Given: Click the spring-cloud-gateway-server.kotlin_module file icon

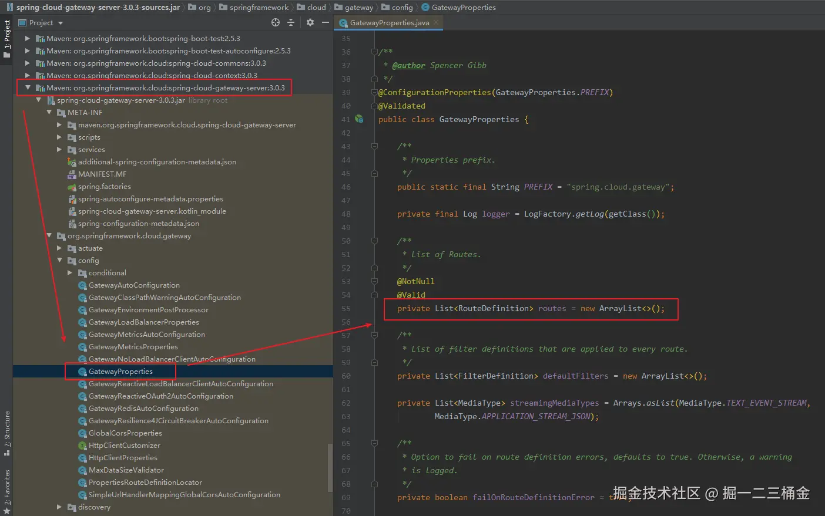Looking at the screenshot, I should (72, 211).
